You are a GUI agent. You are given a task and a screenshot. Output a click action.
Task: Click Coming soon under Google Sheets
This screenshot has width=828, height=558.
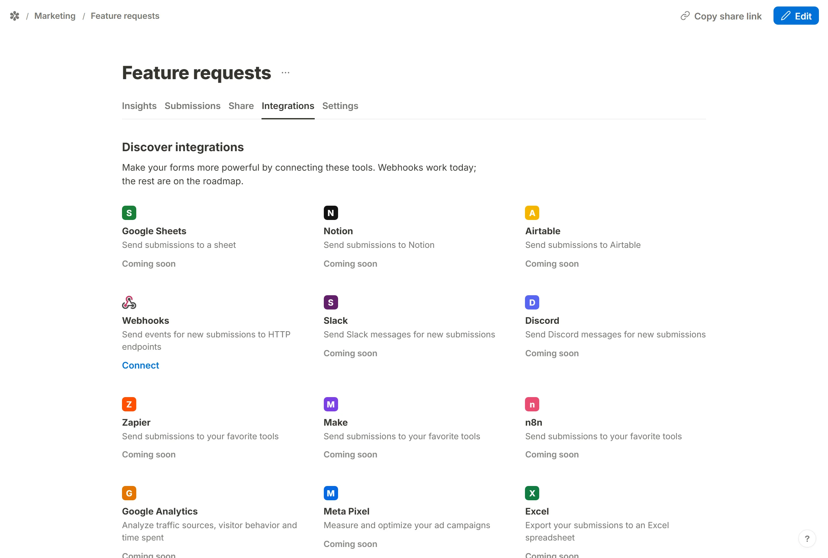point(149,264)
